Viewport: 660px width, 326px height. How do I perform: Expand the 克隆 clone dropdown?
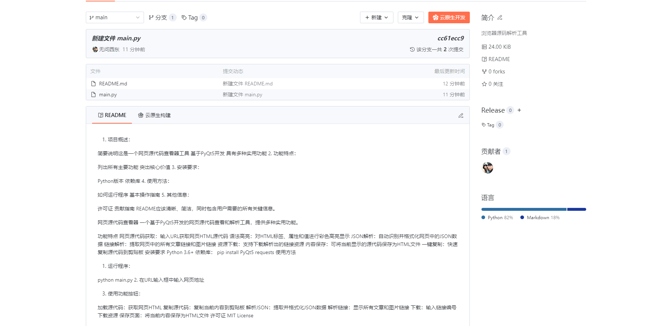tap(411, 17)
